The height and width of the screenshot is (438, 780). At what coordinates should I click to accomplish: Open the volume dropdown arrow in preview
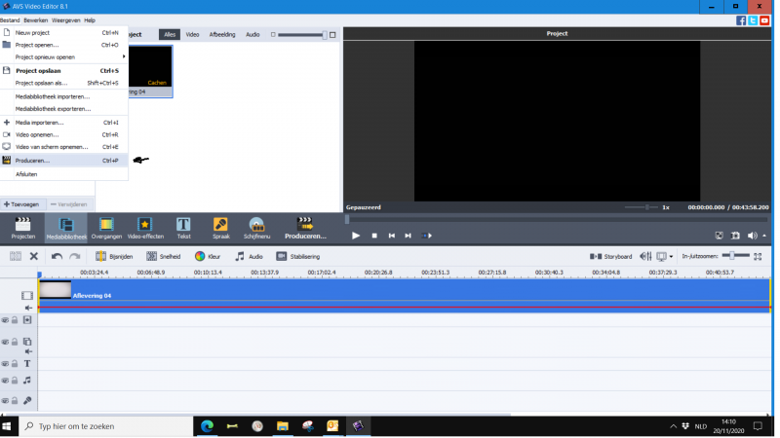764,236
